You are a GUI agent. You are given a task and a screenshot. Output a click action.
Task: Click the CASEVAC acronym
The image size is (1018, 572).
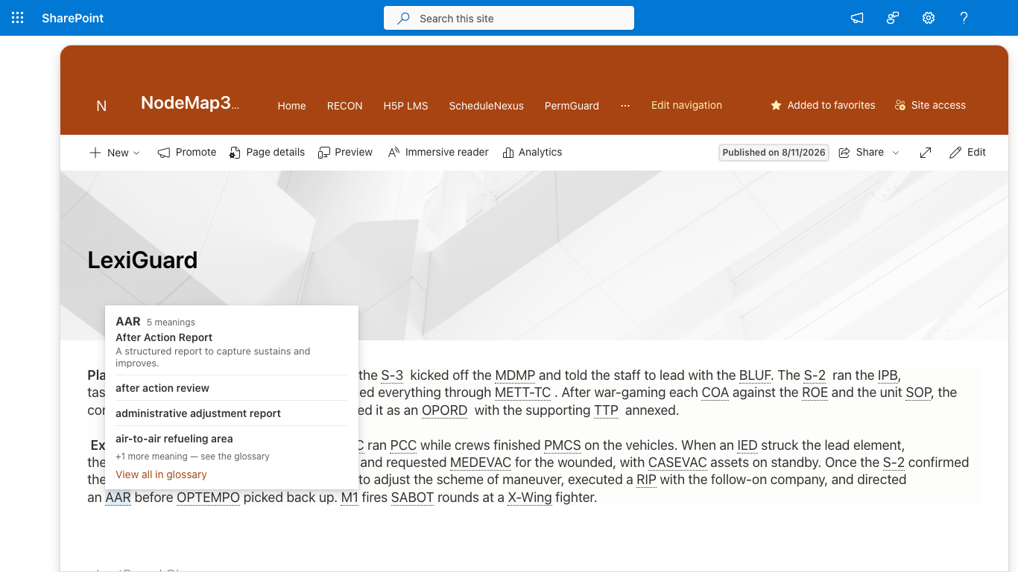coord(677,463)
